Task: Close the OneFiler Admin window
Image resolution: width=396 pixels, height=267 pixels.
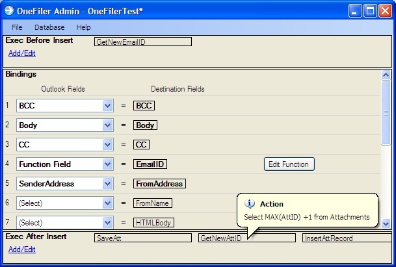Action: coord(385,11)
